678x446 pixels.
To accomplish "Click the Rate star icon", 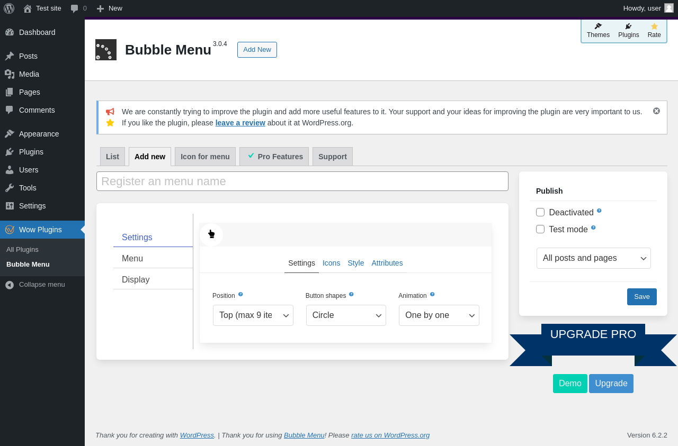I will click(x=654, y=26).
